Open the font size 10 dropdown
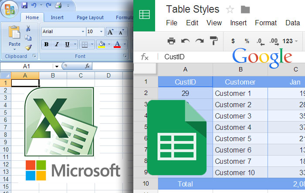Viewport: 305px width, 193px height. [x=101, y=31]
